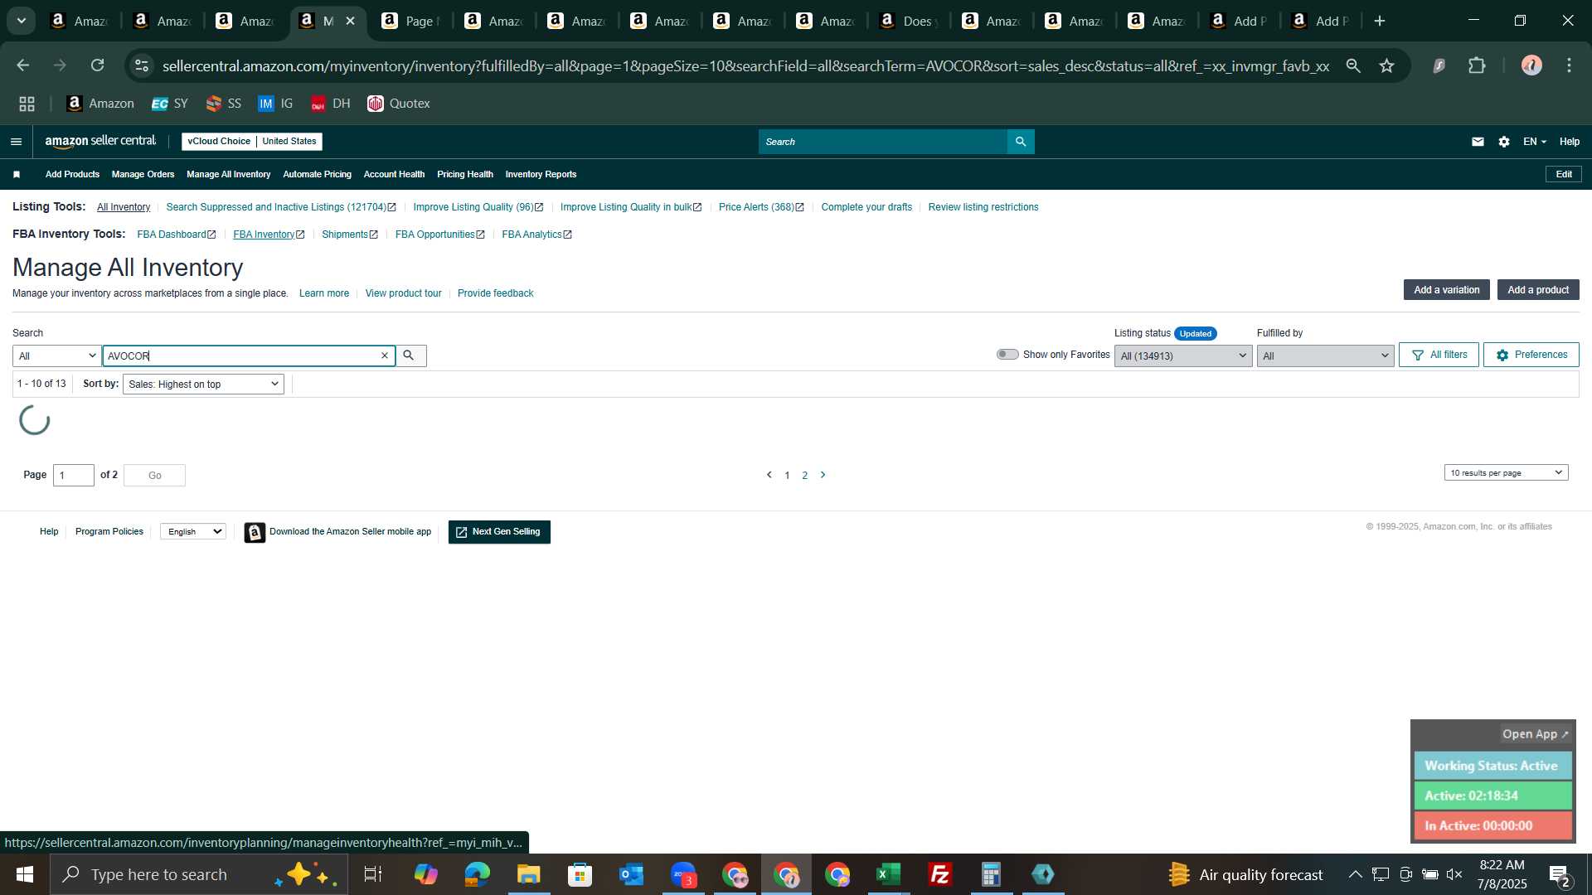Open a new browser tab
The height and width of the screenshot is (895, 1592).
click(x=1380, y=21)
